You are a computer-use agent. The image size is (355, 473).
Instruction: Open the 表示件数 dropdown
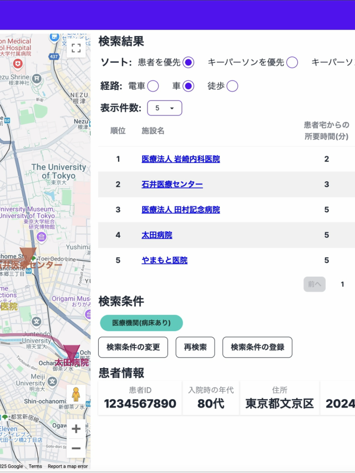tap(164, 108)
